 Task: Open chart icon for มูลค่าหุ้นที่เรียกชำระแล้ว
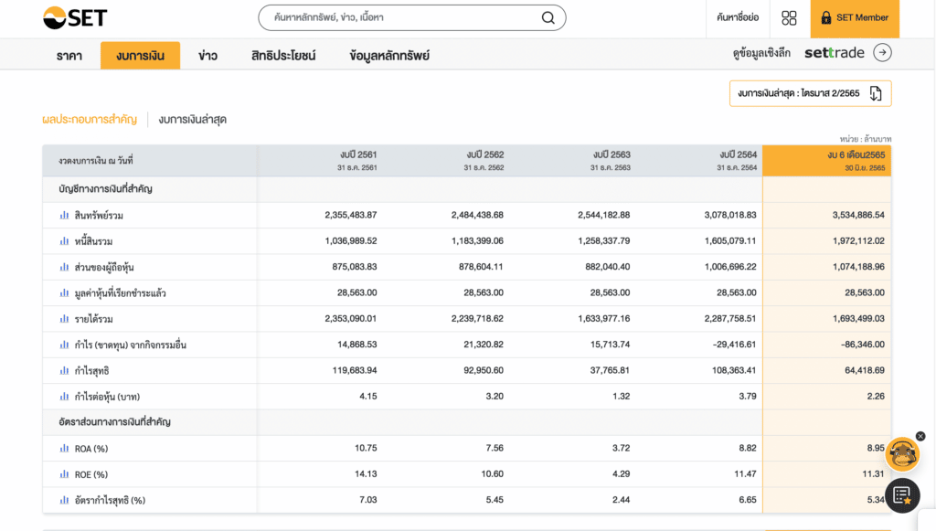coord(65,293)
